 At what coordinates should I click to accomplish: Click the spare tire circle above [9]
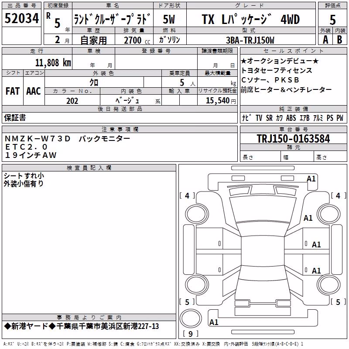click(x=191, y=318)
